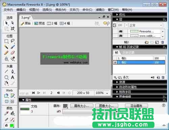Screen dimensions: 169x130
Task: Select the Pointer tool
Action: tap(6, 23)
